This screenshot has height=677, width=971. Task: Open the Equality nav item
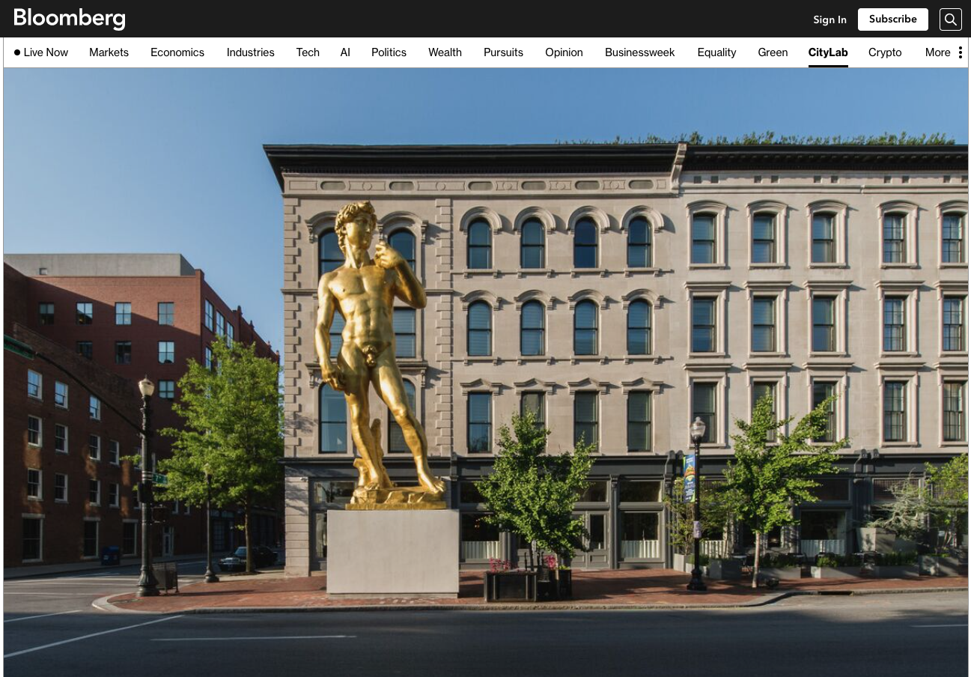716,52
